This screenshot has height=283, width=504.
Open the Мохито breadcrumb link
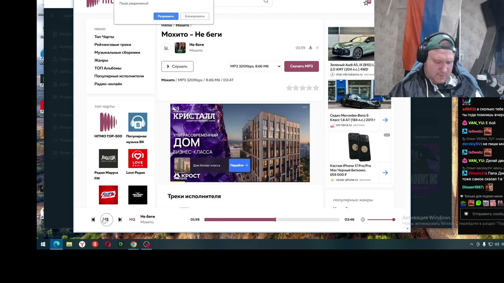coord(182,25)
